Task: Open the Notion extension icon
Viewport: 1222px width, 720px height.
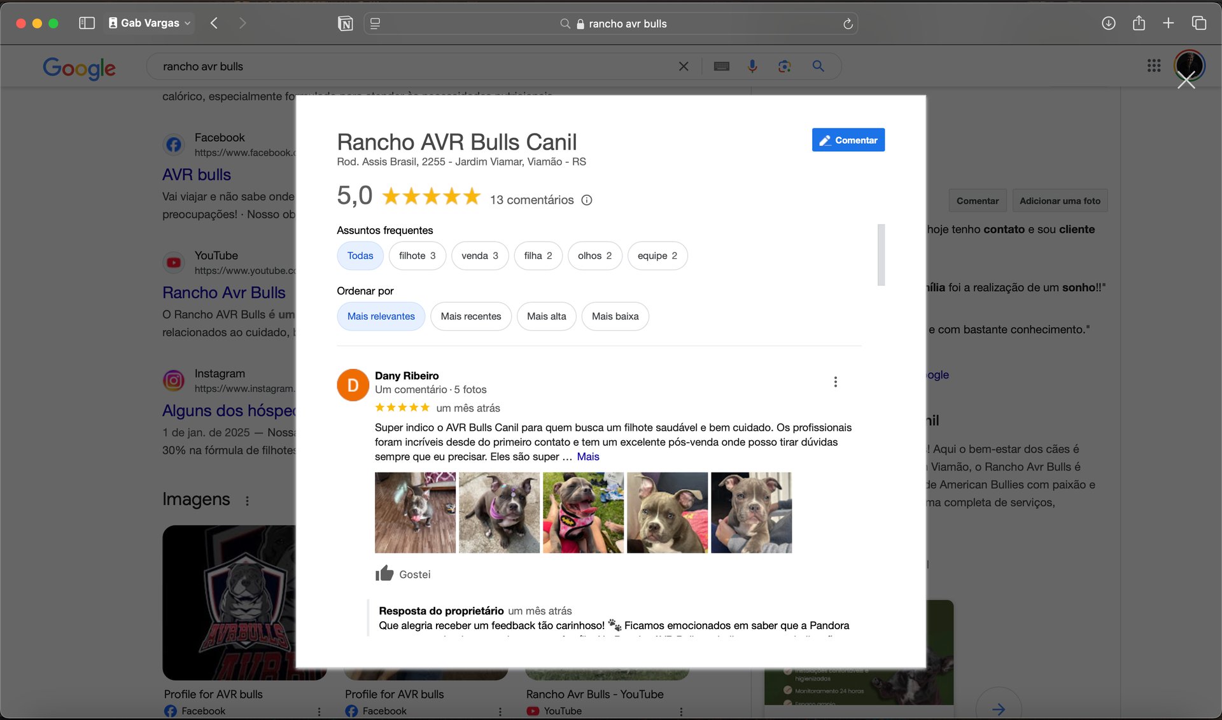Action: pyautogui.click(x=345, y=24)
